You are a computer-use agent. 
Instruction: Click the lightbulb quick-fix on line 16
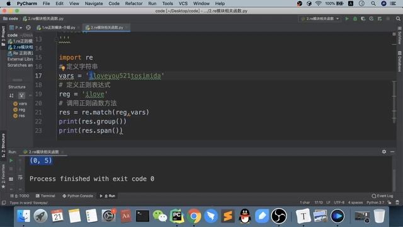pos(63,68)
